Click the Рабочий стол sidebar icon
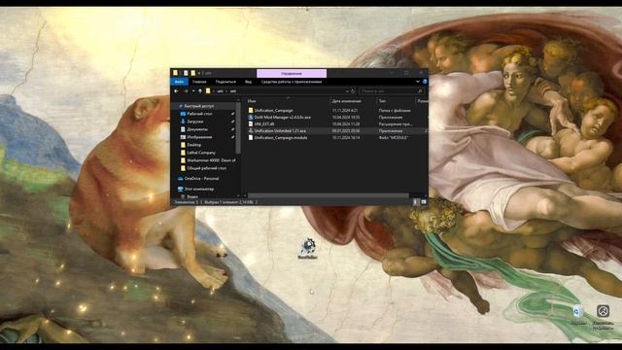The height and width of the screenshot is (350, 622). click(183, 114)
